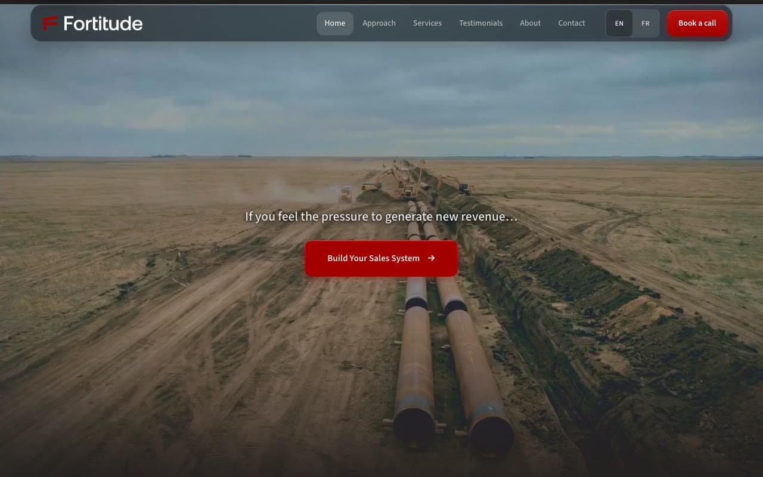Switch language to FR
This screenshot has height=477, width=763.
pyautogui.click(x=646, y=24)
